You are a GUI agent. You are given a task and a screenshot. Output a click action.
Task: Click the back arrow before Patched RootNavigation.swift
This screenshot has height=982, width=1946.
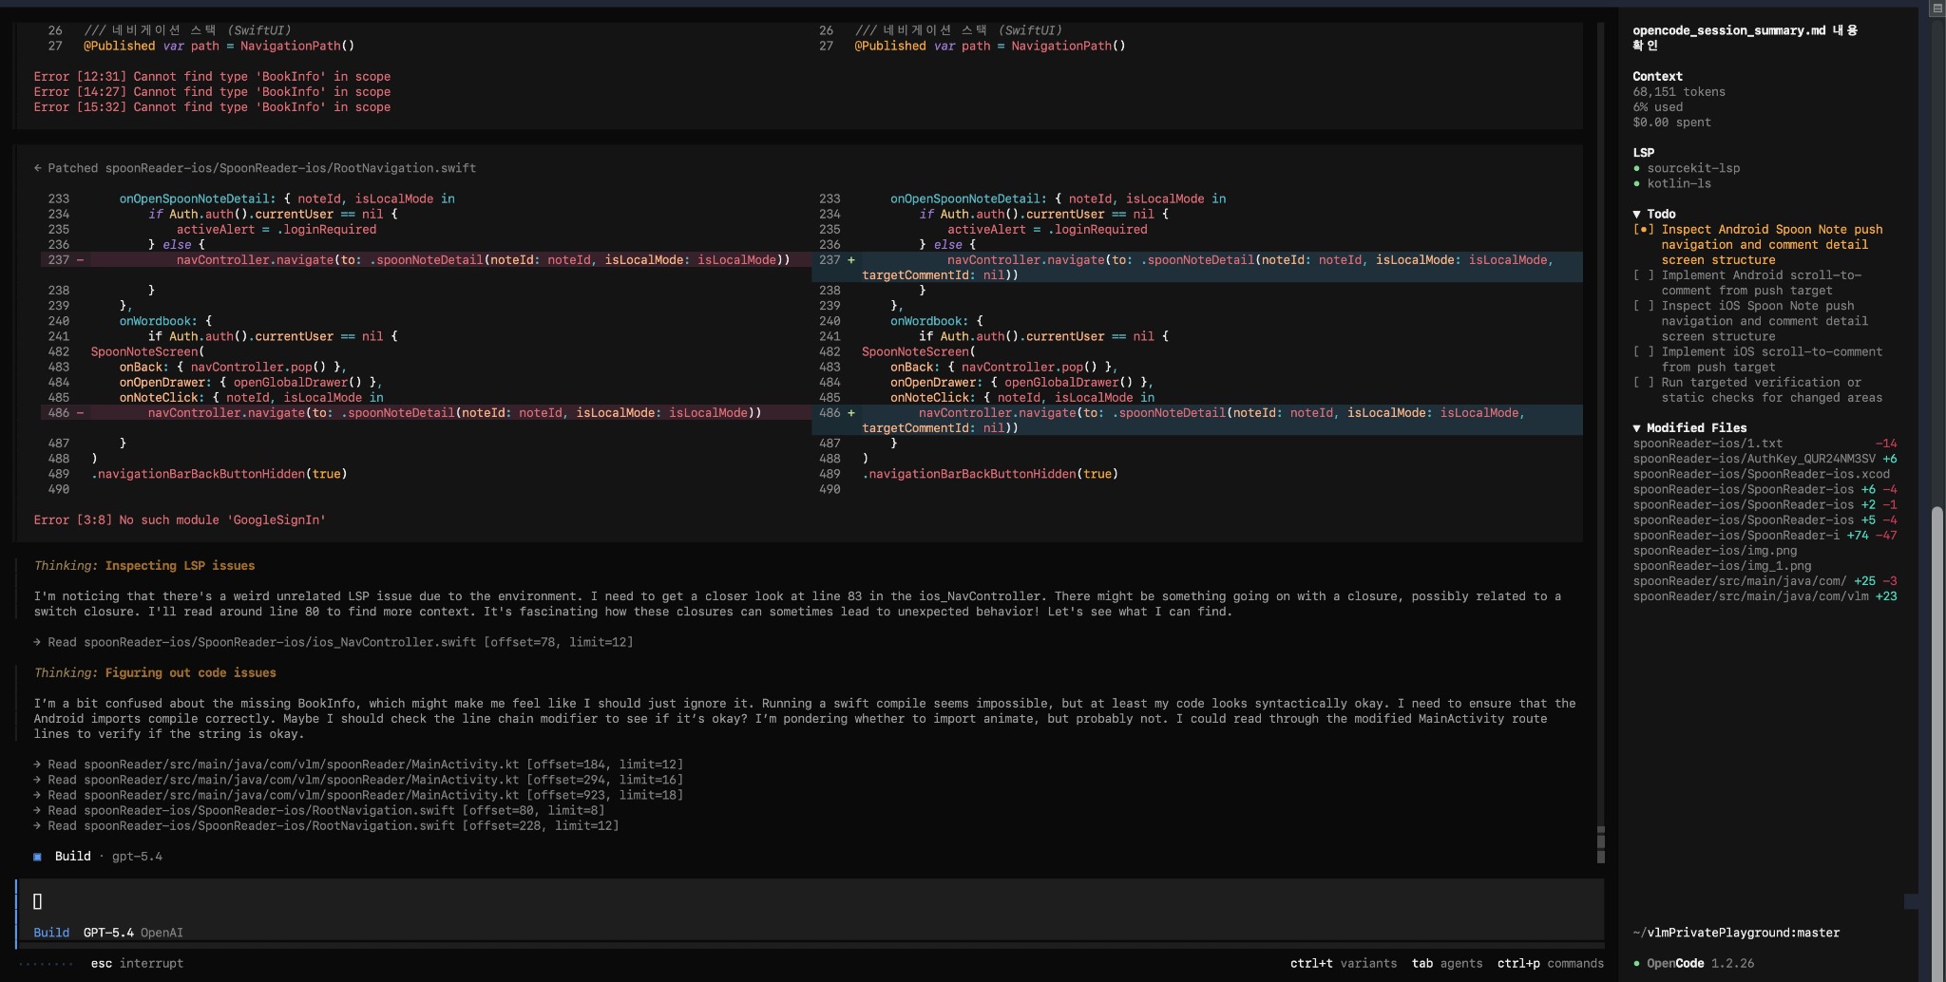tap(37, 168)
